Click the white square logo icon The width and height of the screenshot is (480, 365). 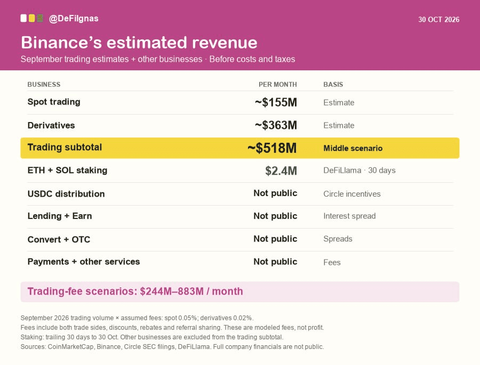tap(23, 18)
